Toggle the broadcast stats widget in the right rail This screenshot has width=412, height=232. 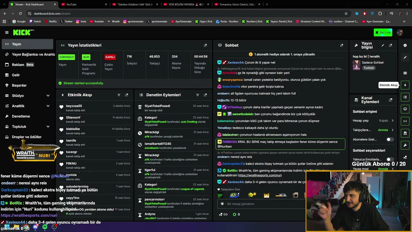(405, 121)
